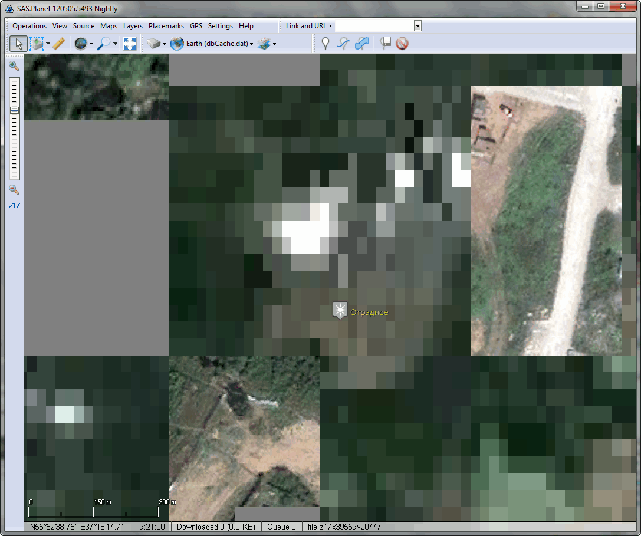This screenshot has height=536, width=641.
Task: Open the layers overlay selection button
Action: click(x=264, y=44)
